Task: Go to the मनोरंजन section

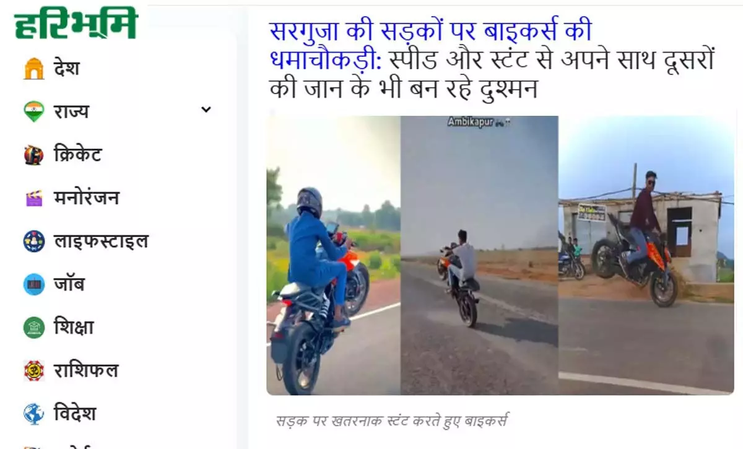Action: (86, 198)
